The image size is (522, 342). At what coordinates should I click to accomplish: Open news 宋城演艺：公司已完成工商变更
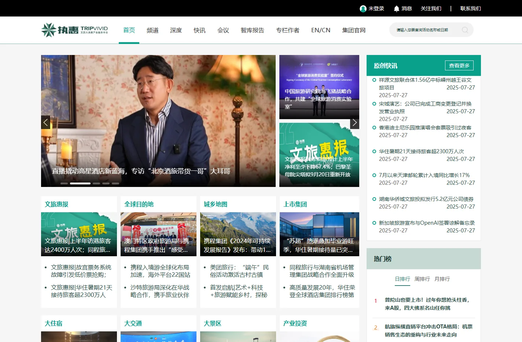coord(425,107)
